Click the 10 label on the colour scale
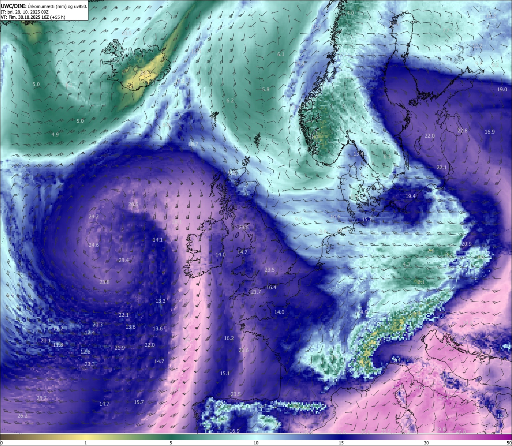The width and height of the screenshot is (512, 446). [256, 443]
